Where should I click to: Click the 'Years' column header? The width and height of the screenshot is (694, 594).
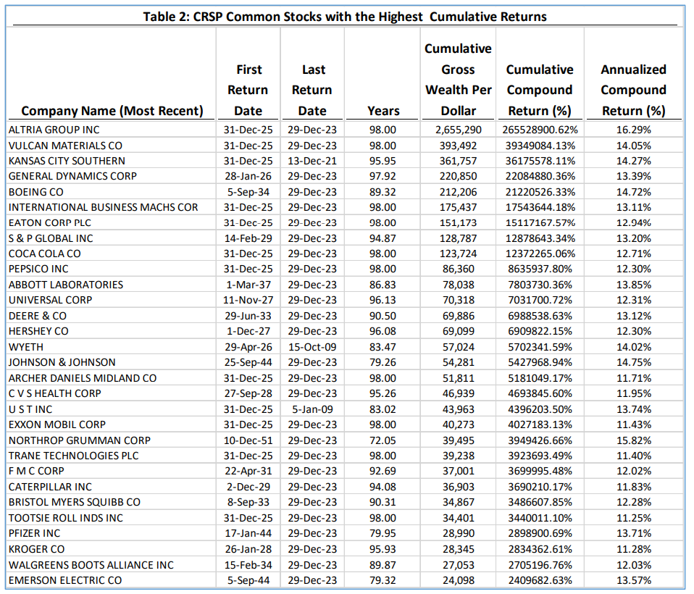click(x=383, y=111)
